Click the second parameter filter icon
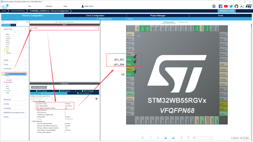 [52, 99]
